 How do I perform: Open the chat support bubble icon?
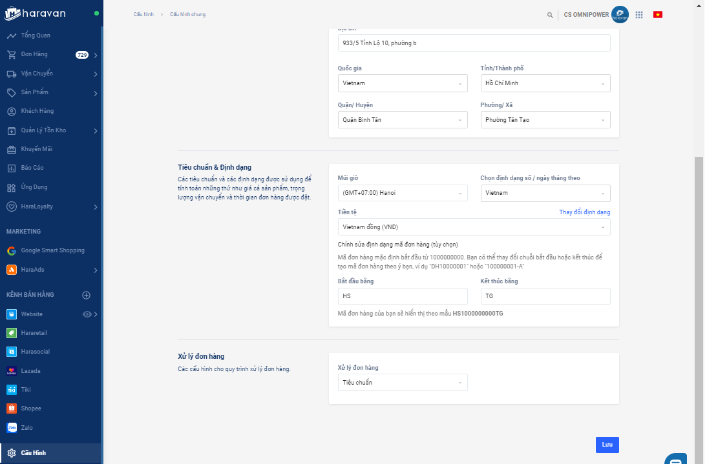coord(675,459)
